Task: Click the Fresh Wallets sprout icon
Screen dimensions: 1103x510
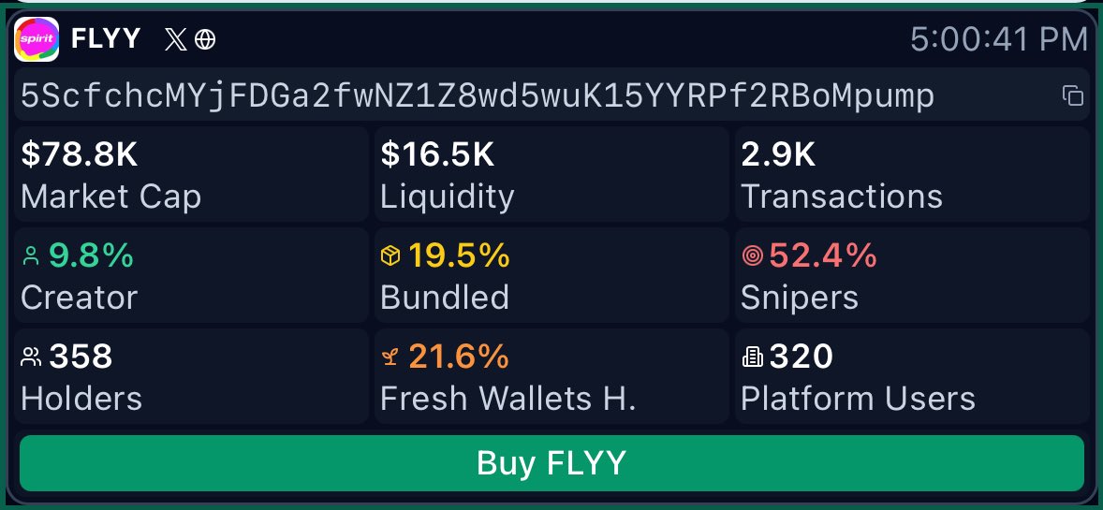Action: [x=390, y=357]
